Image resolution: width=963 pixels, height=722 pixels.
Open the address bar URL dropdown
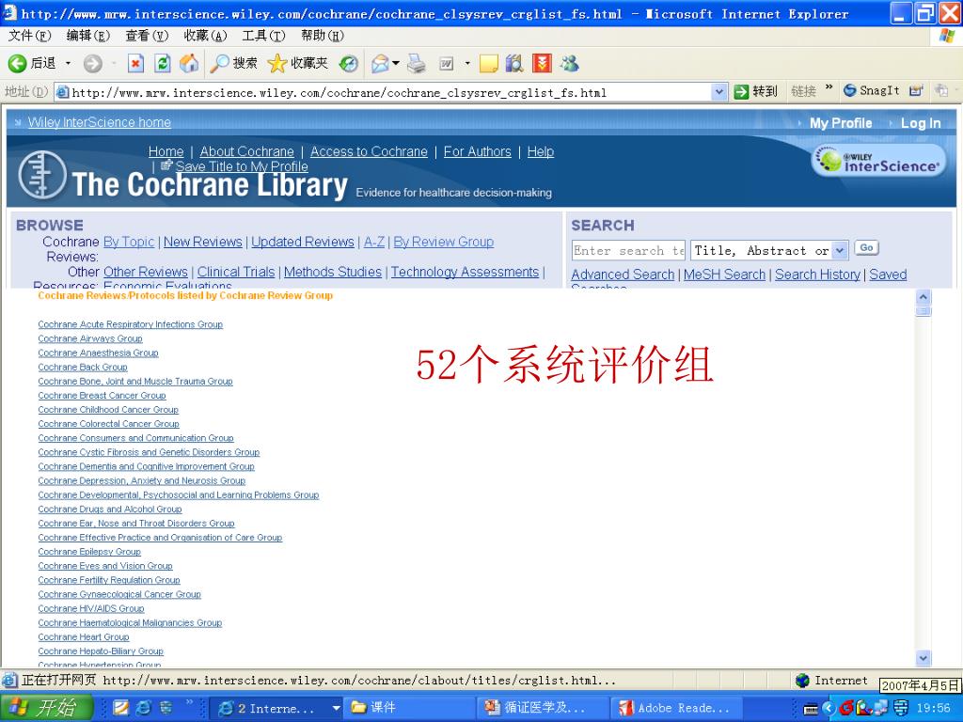(x=719, y=92)
